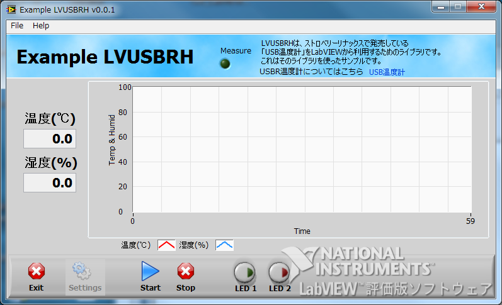
Task: Click the Time axis maximum value 59
Action: 470,221
